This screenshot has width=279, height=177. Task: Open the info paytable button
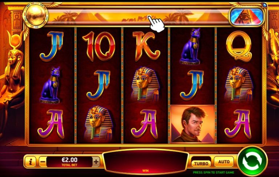[30, 162]
